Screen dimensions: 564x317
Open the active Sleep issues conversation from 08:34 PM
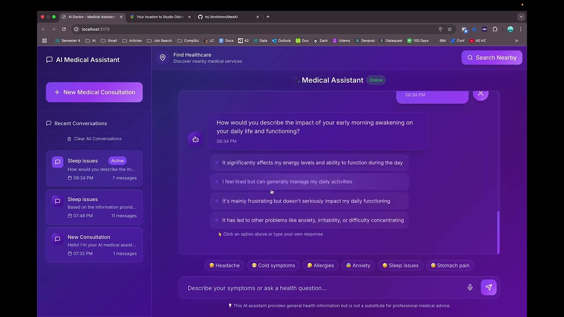(94, 169)
